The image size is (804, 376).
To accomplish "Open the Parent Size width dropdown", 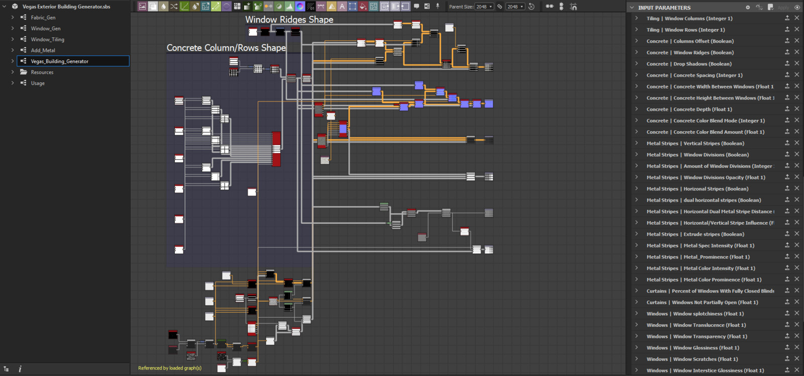I will click(484, 7).
